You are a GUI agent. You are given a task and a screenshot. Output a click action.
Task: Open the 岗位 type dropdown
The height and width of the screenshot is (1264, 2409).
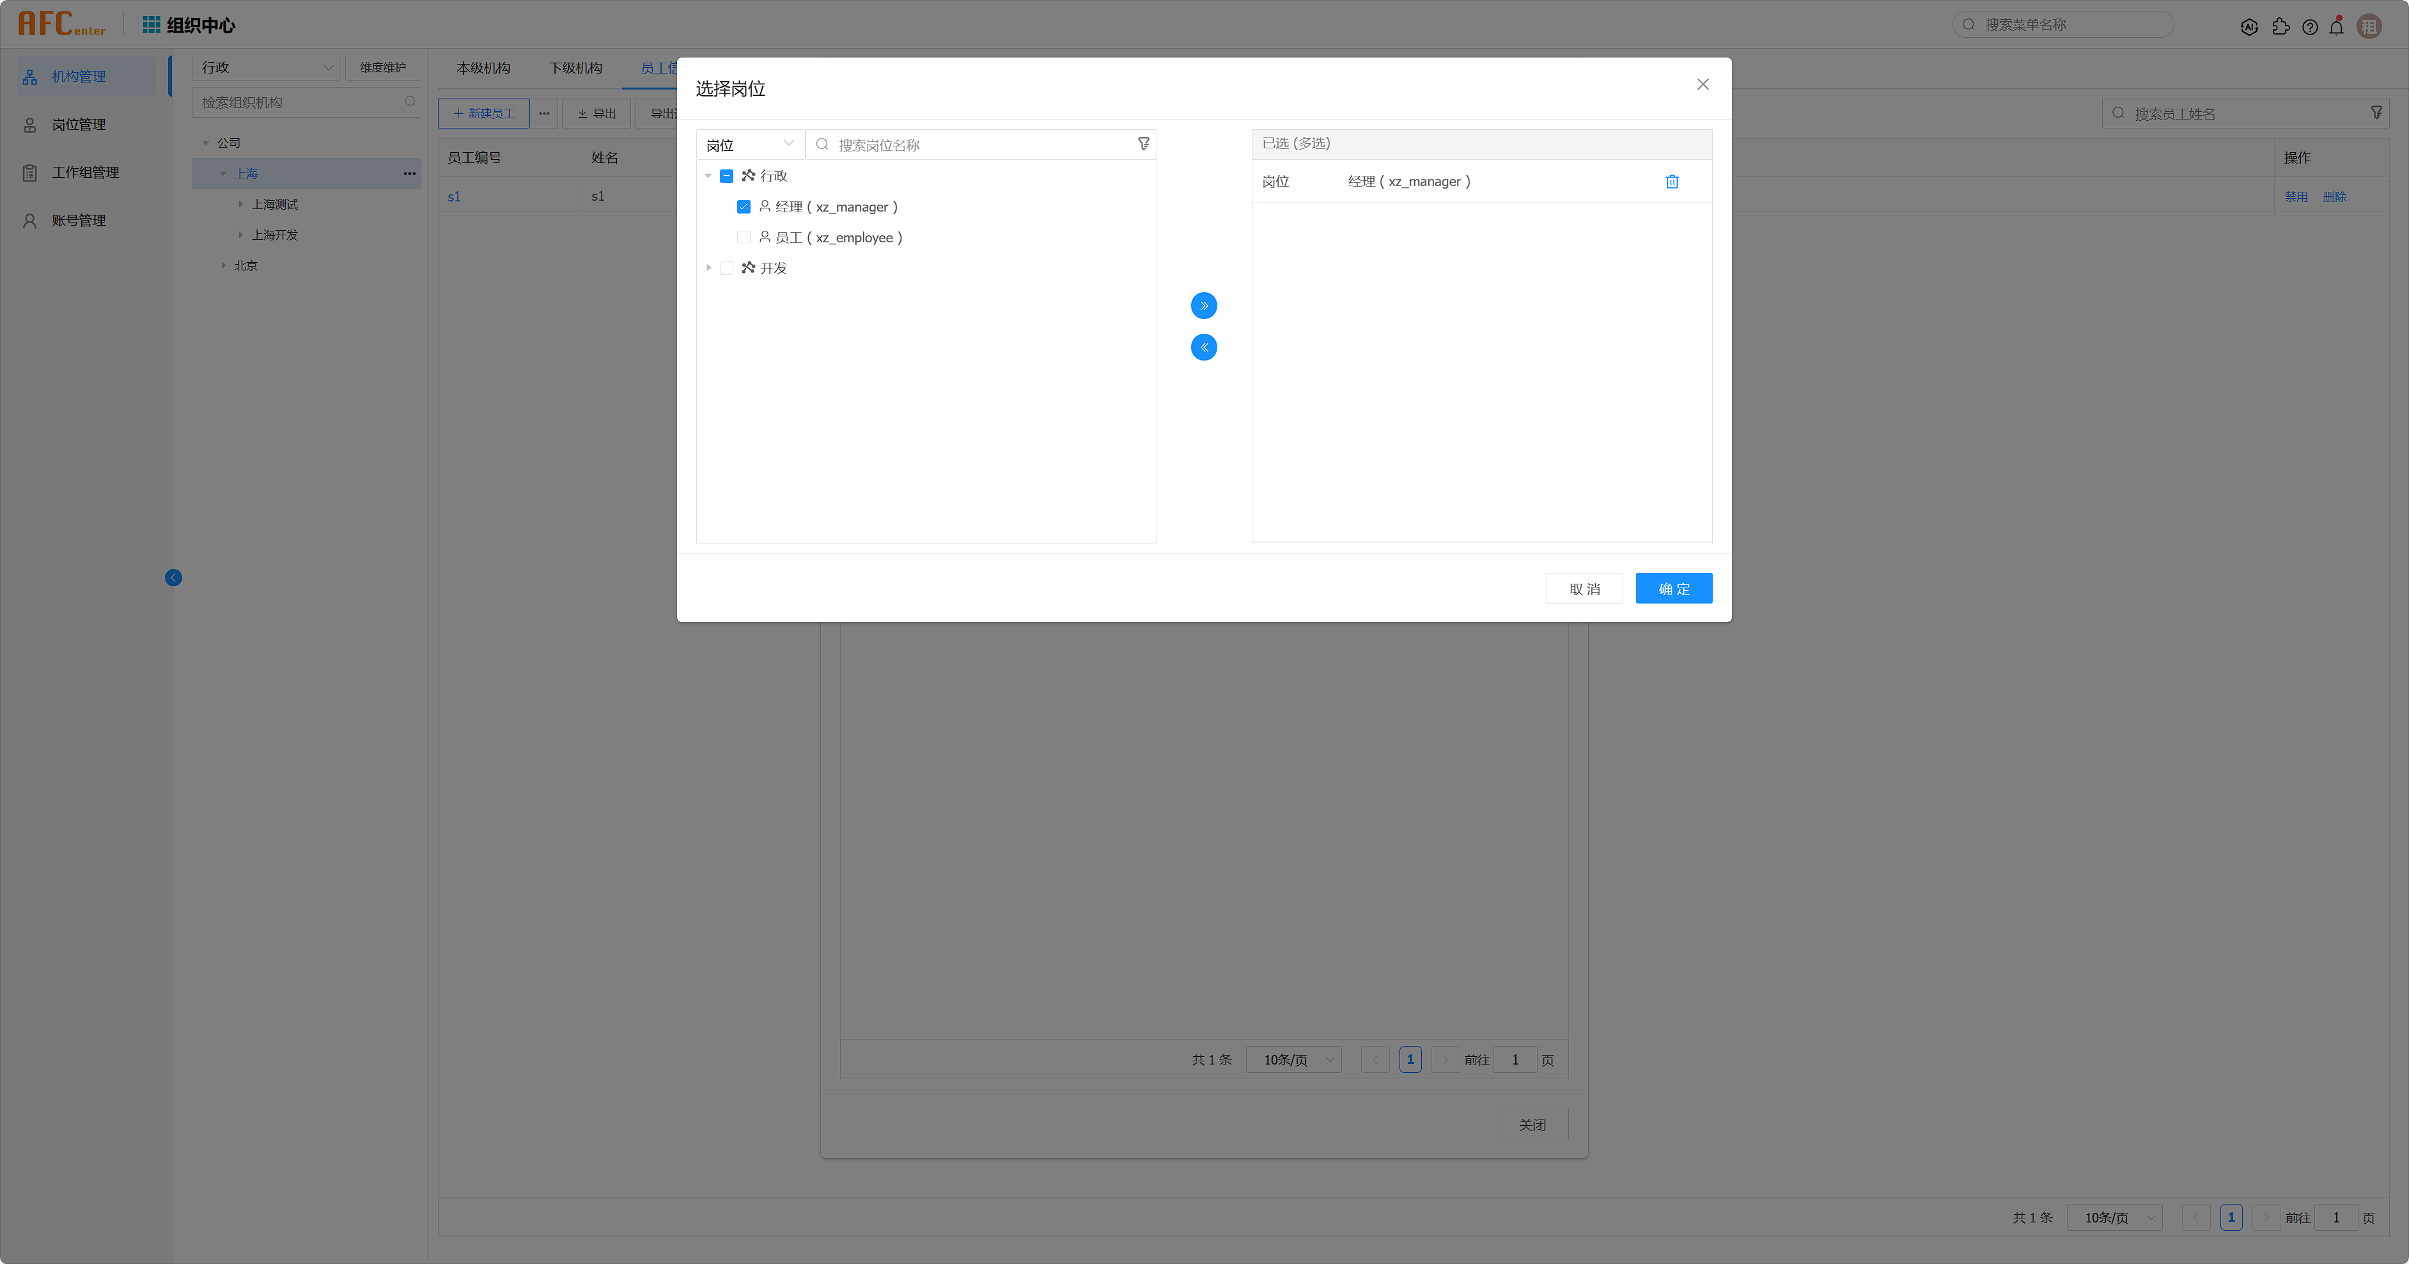coord(749,145)
